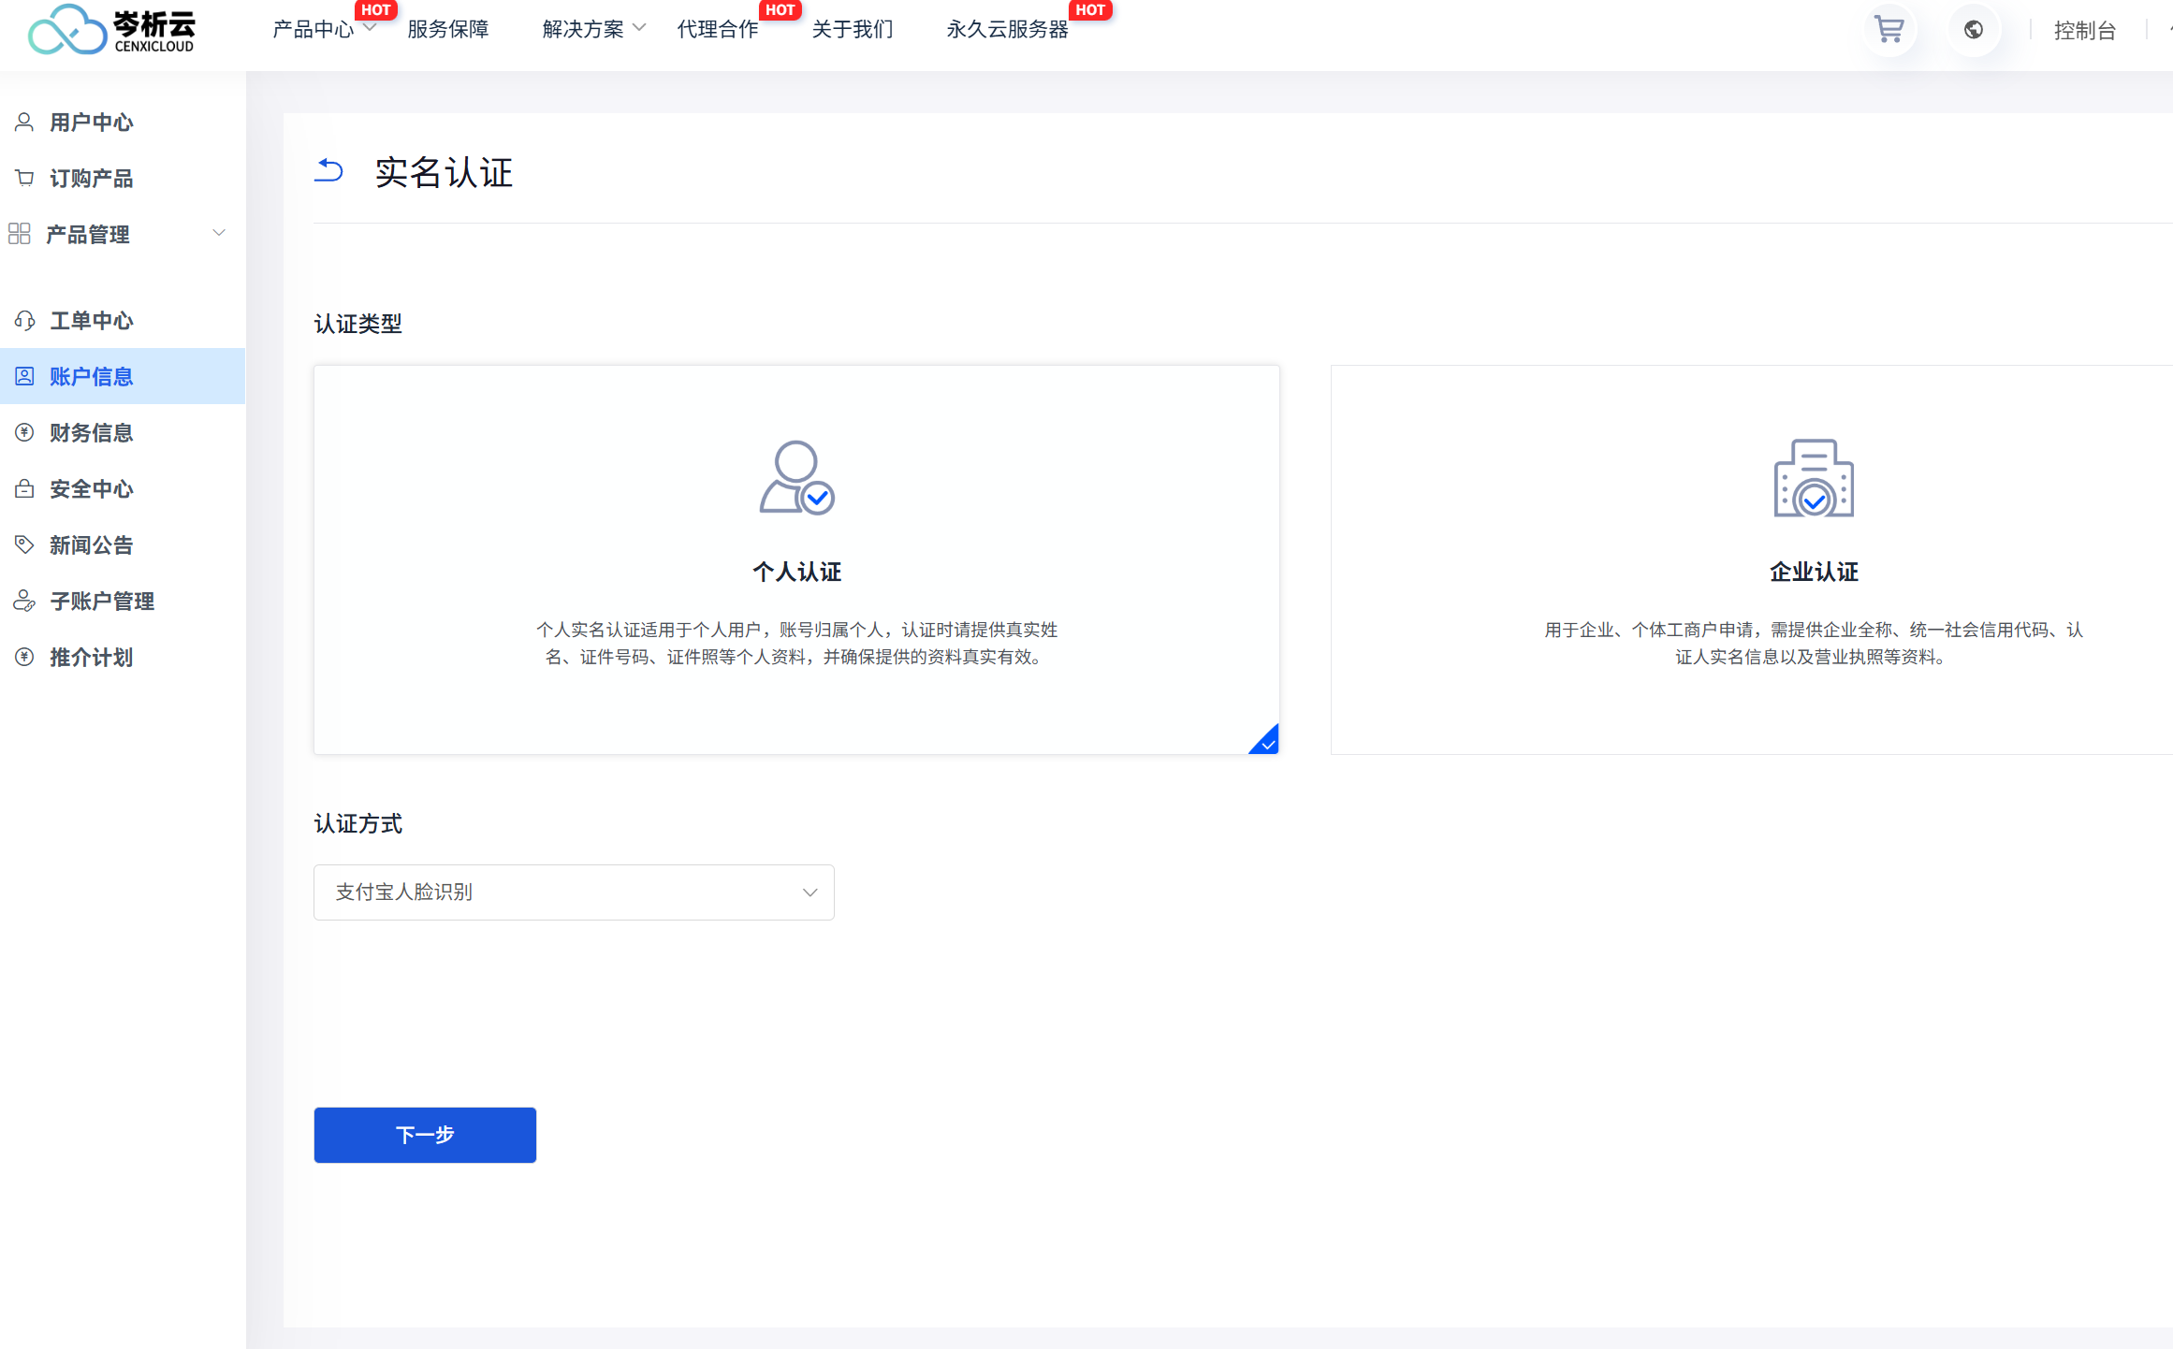Click the 下一步 button
Image resolution: width=2173 pixels, height=1349 pixels.
(425, 1135)
